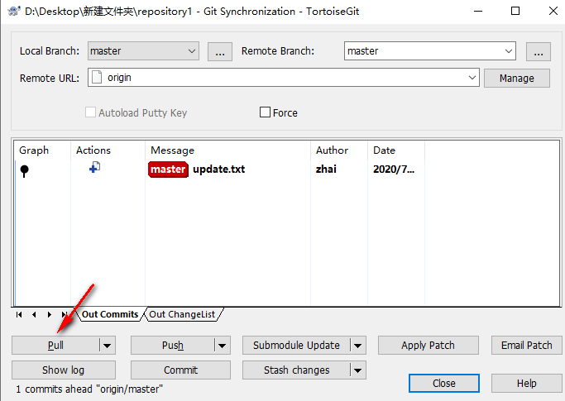The width and height of the screenshot is (565, 401).
Task: Click the Pull button
Action: (55, 345)
